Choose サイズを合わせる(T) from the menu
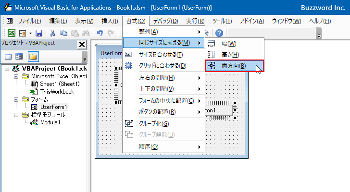Image resolution: width=350 pixels, height=192 pixels. 164,55
